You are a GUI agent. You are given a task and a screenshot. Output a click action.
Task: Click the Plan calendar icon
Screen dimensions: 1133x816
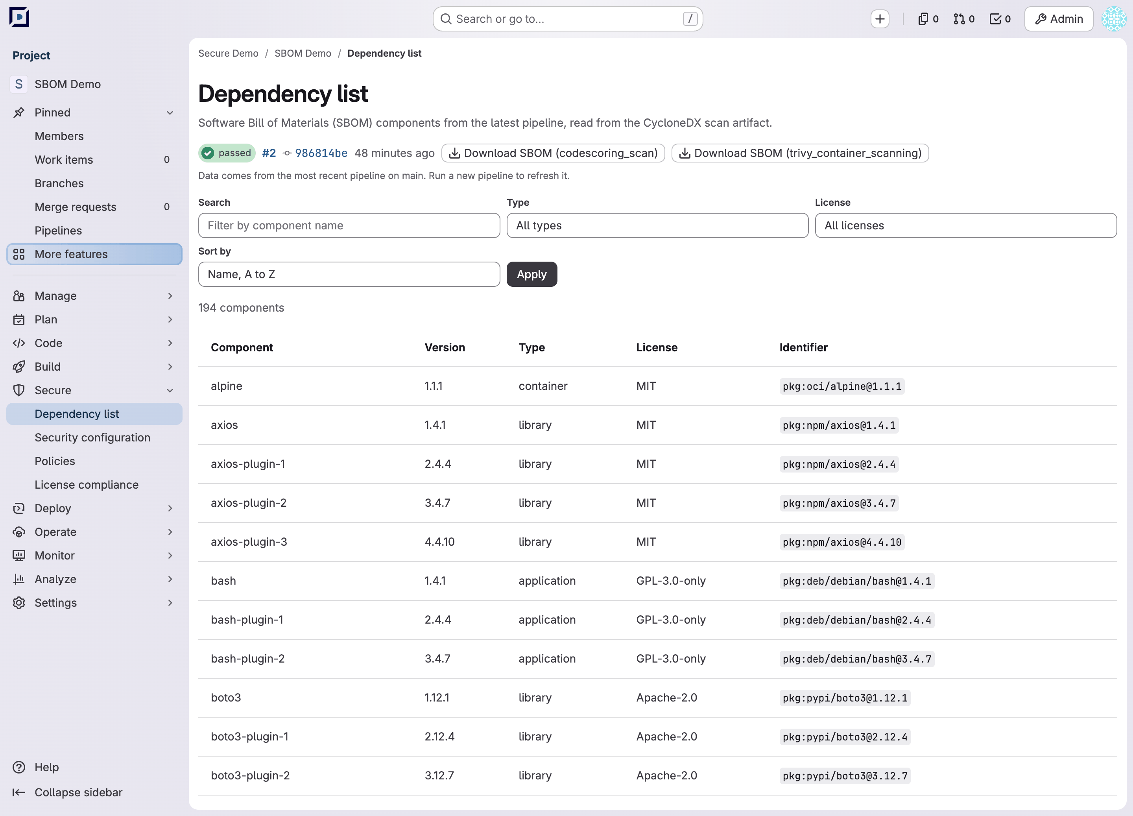[x=19, y=319]
